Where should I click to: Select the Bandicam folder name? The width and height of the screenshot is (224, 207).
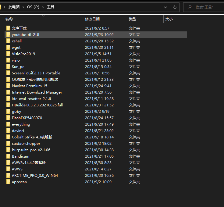[x=21, y=156]
